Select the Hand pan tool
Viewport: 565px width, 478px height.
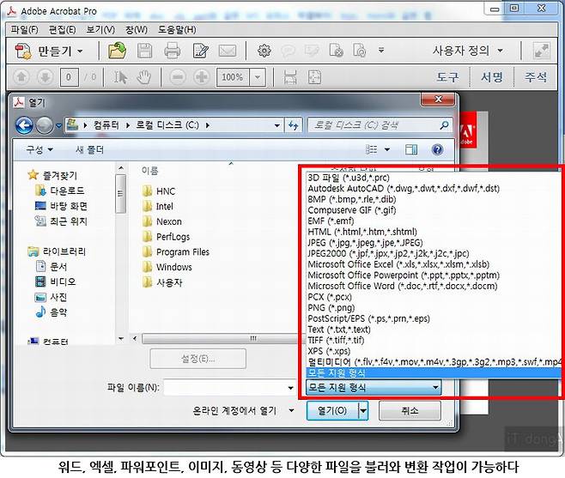point(143,77)
